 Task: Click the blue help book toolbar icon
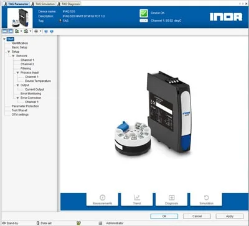(46, 32)
